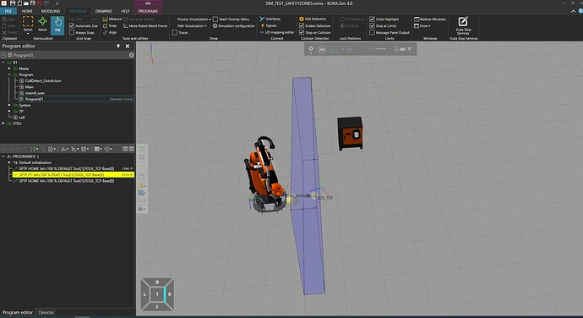
Task: Enable Message Panel Output checkbox
Action: tap(372, 32)
